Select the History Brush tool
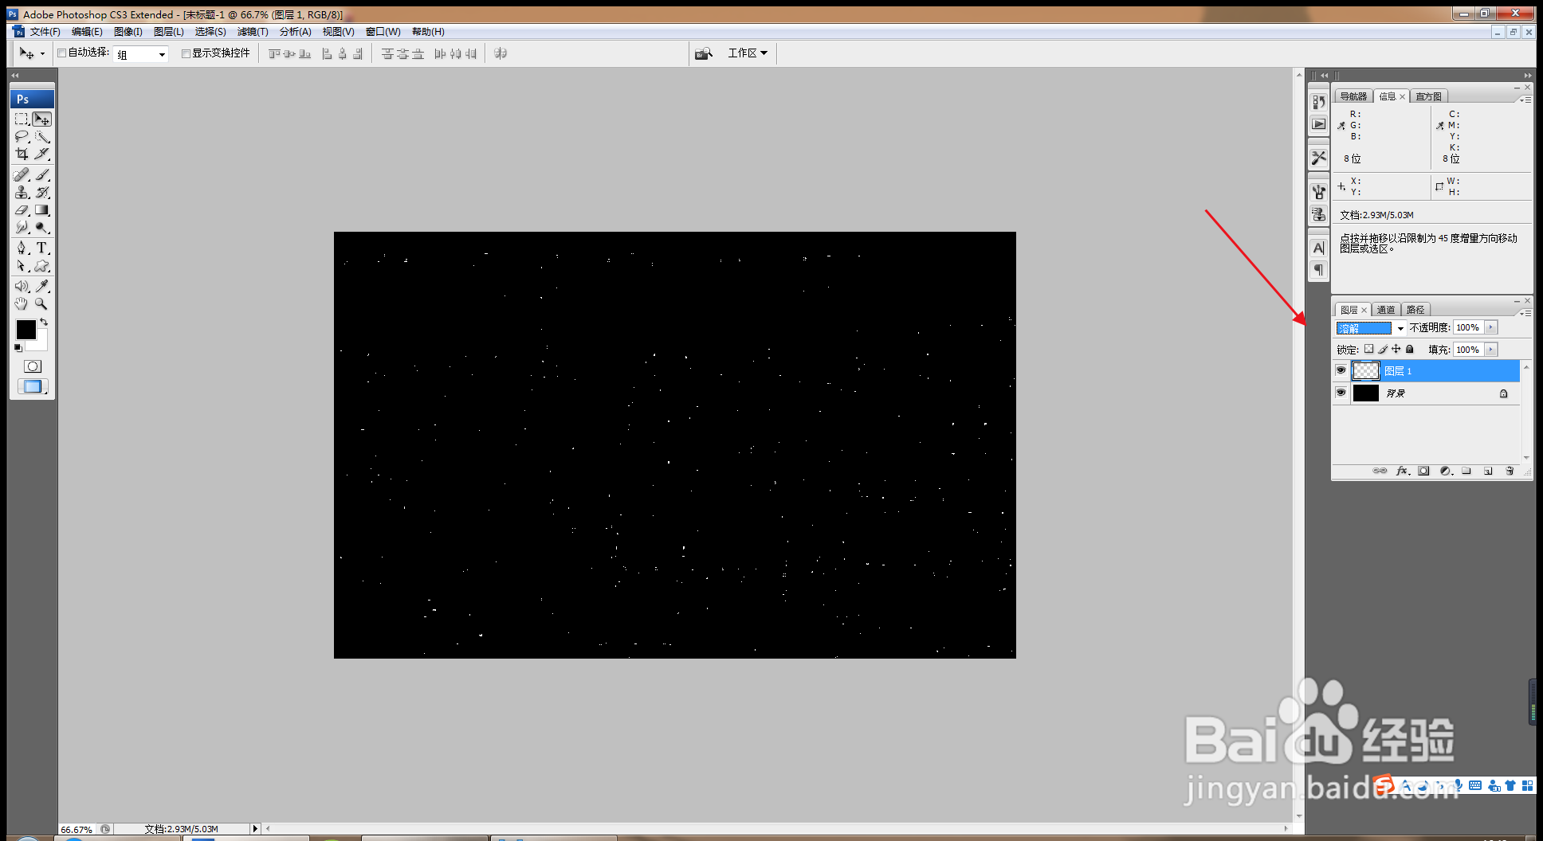This screenshot has height=841, width=1543. [x=42, y=192]
